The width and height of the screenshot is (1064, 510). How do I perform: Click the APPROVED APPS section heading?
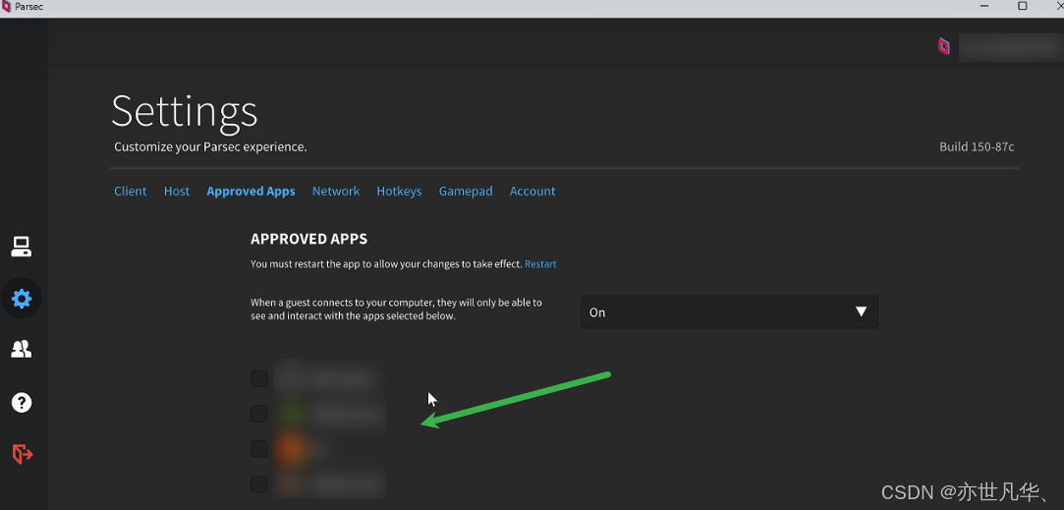point(308,239)
